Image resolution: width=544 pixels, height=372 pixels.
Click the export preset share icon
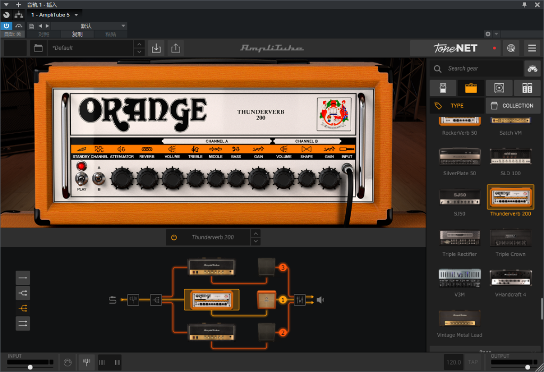[x=175, y=48]
